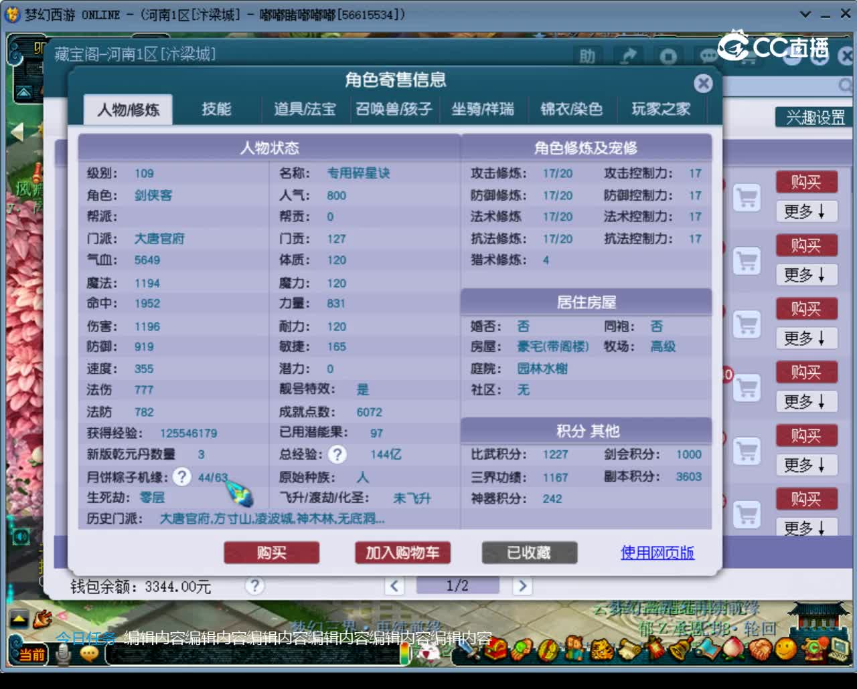This screenshot has width=857, height=689.
Task: Click the left arrow behind the dialog
Action: tap(17, 132)
